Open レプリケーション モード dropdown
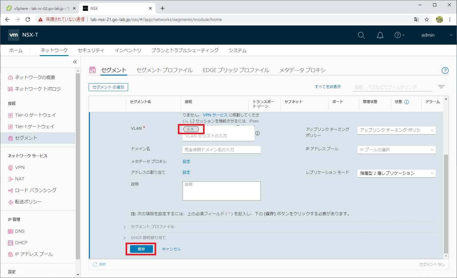The image size is (457, 278). tap(396, 173)
